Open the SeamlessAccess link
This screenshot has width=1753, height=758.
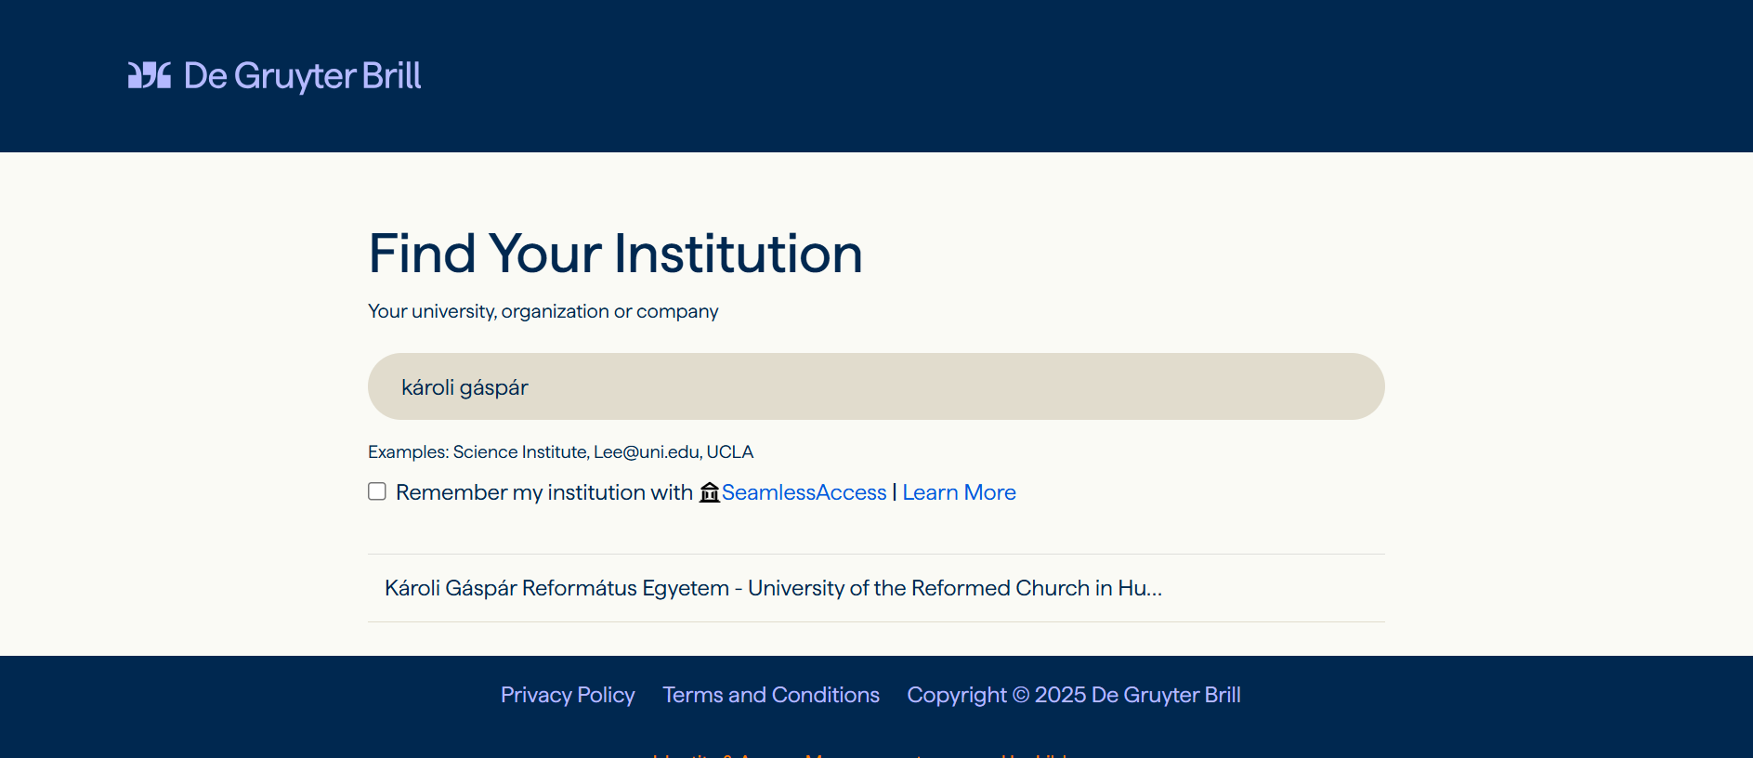[x=805, y=492]
